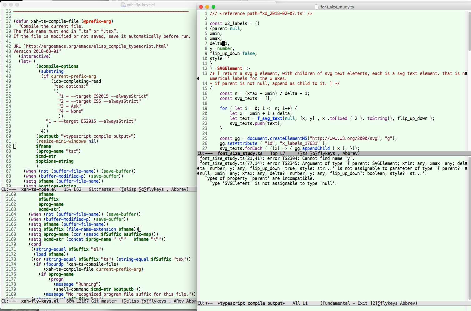
Task: Click 'svg_texts.push(text);' line
Action: coord(256,123)
